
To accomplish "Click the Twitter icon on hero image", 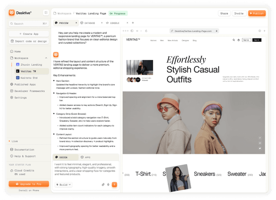I will pos(260,148).
